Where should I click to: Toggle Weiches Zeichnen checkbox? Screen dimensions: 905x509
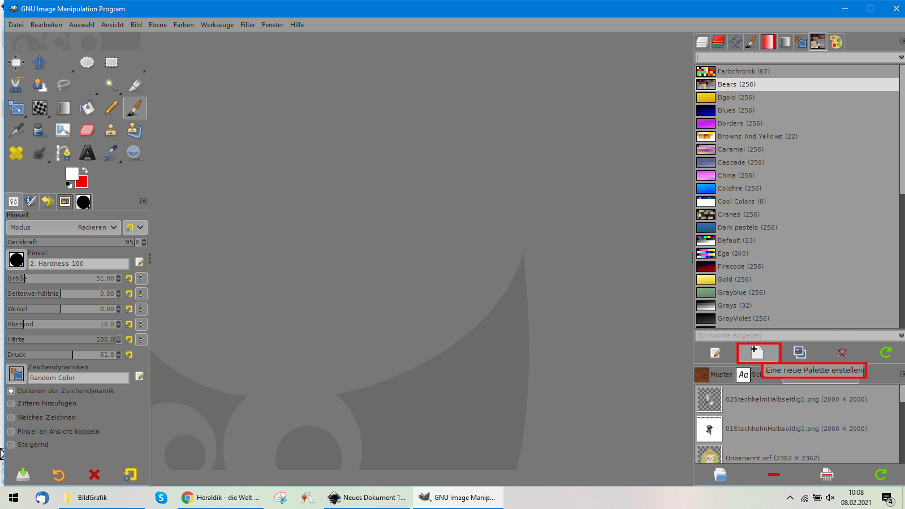[x=11, y=418]
